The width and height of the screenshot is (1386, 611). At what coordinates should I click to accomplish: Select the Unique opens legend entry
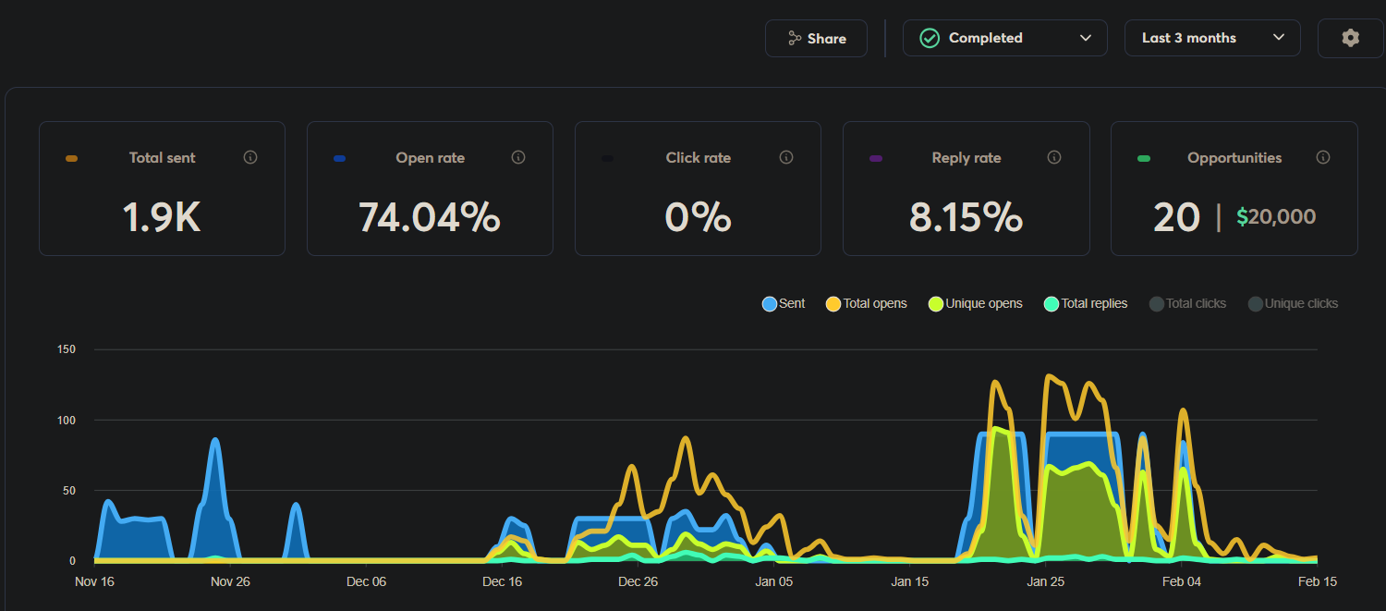coord(975,303)
